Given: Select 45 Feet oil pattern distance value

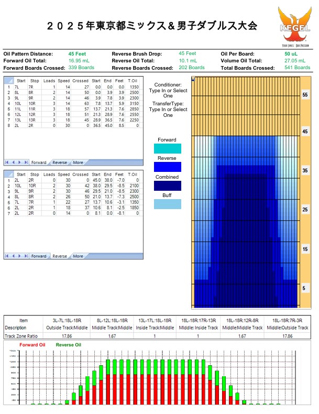Looking at the screenshot, I should [77, 54].
